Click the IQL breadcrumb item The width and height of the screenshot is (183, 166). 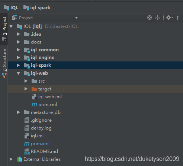coord(11,8)
